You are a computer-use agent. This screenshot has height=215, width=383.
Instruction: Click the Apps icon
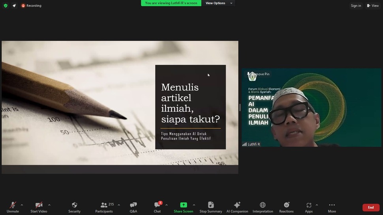pyautogui.click(x=308, y=205)
